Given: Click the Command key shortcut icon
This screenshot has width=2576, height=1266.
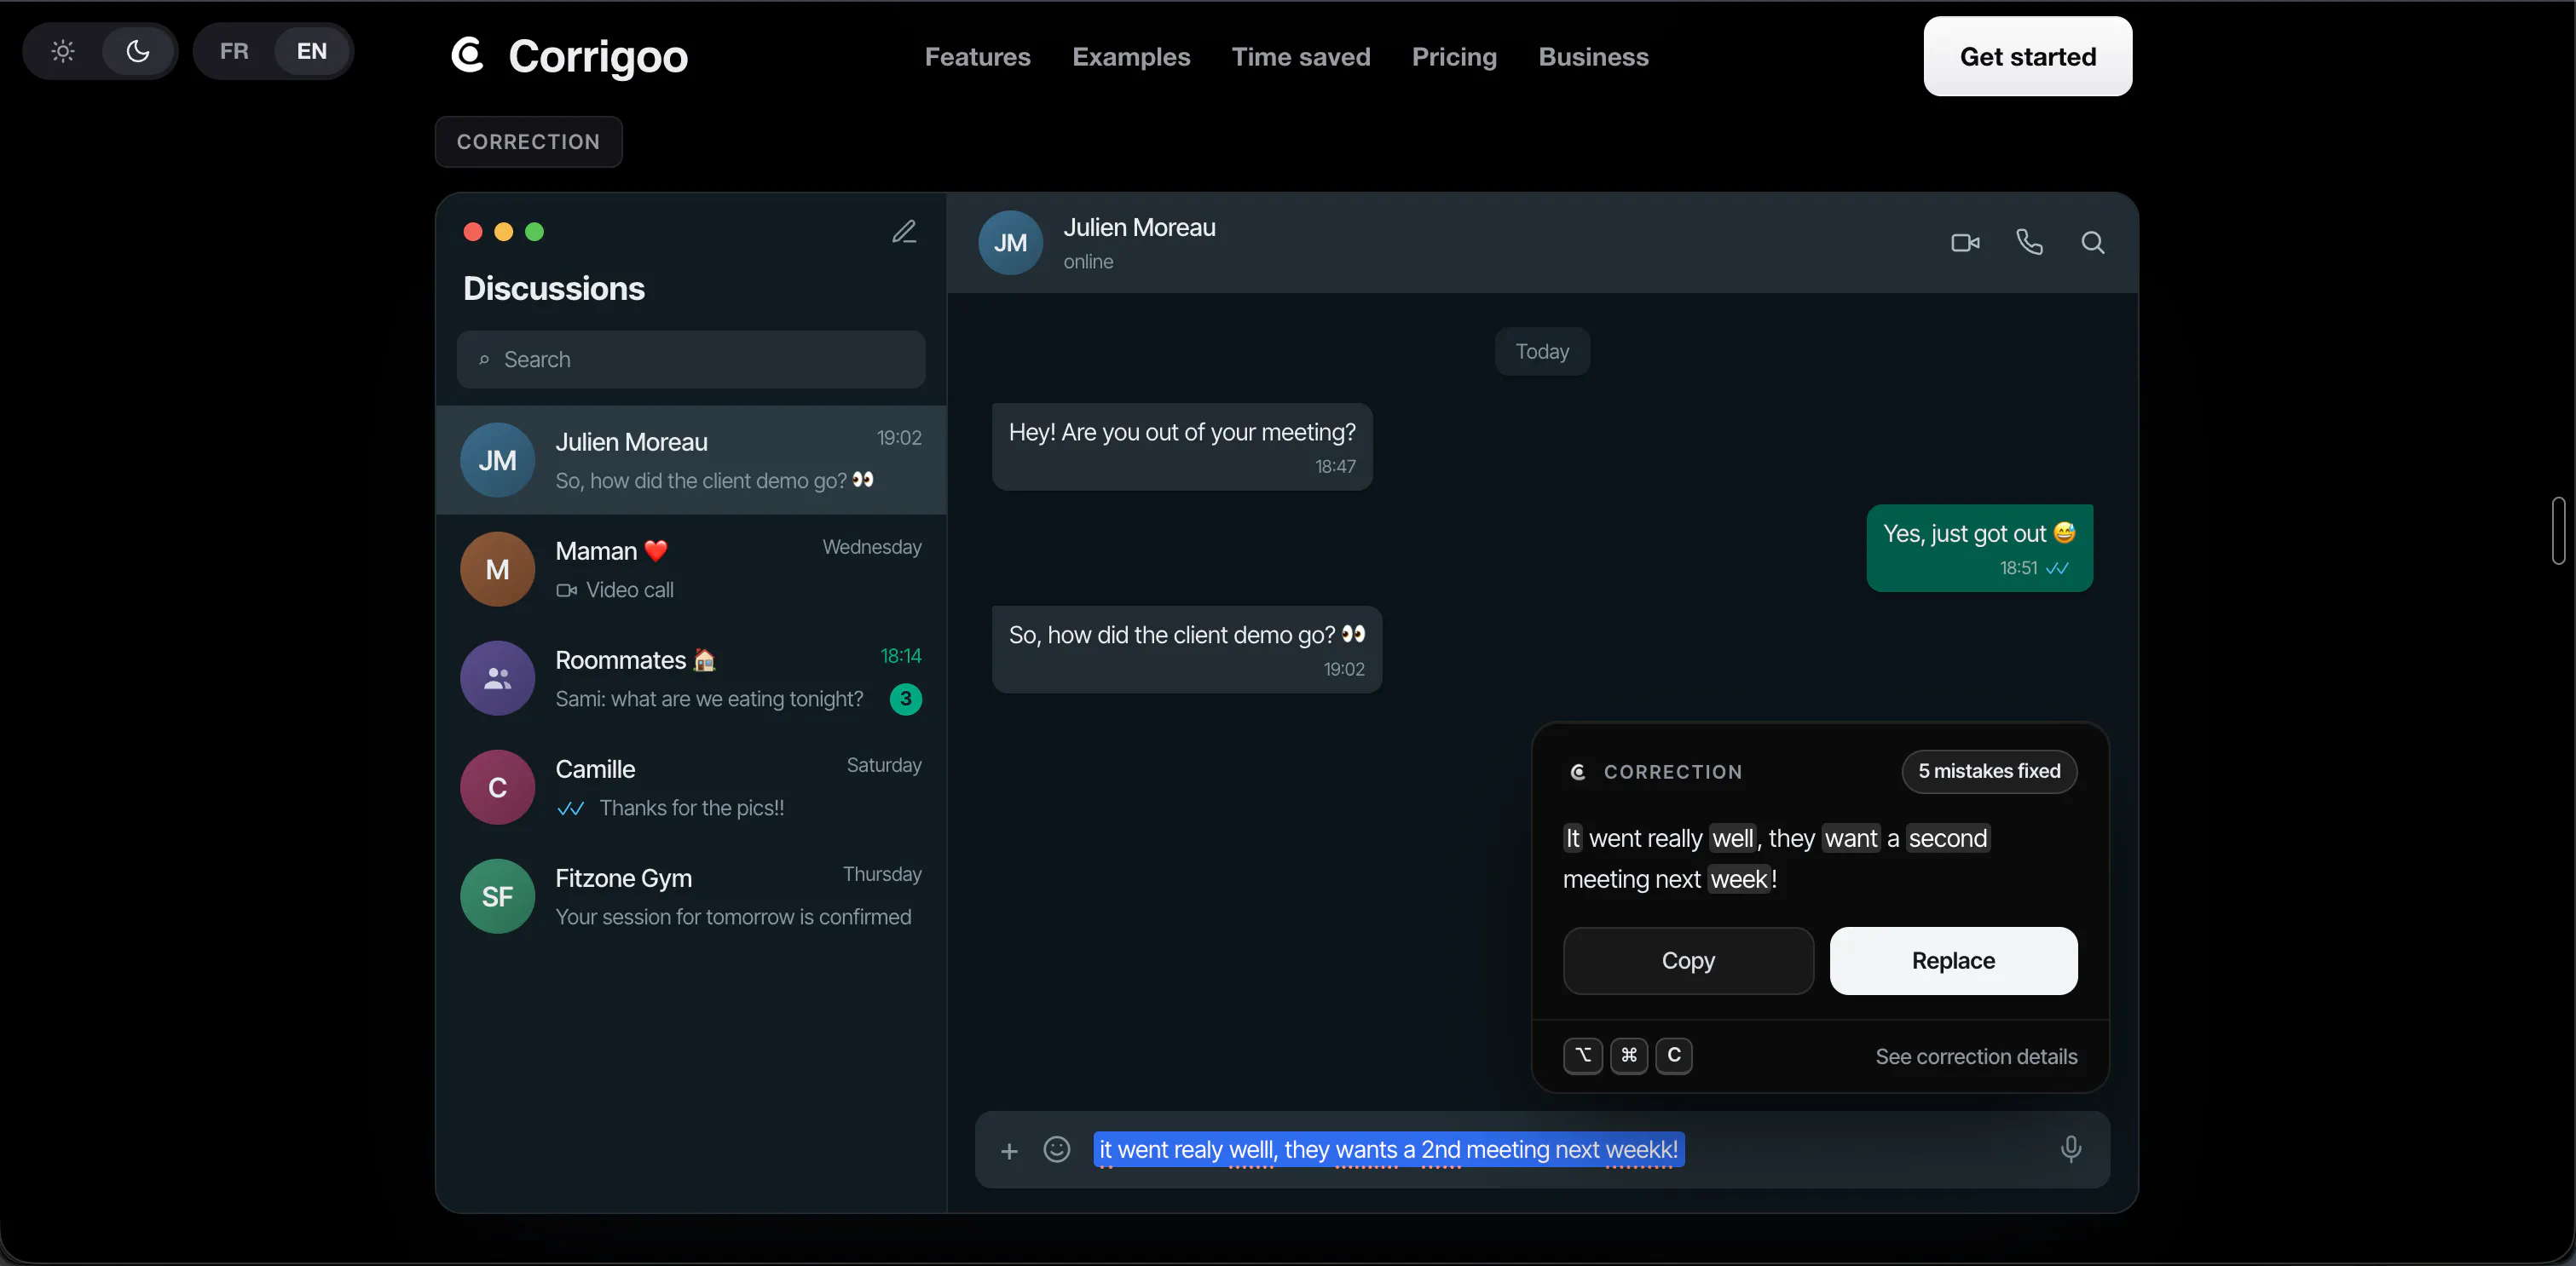Looking at the screenshot, I should coord(1628,1056).
